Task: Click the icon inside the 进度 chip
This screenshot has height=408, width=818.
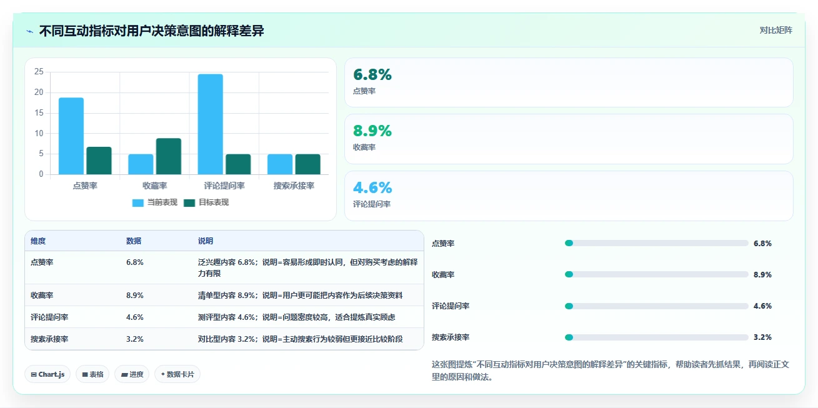Action: click(x=124, y=375)
